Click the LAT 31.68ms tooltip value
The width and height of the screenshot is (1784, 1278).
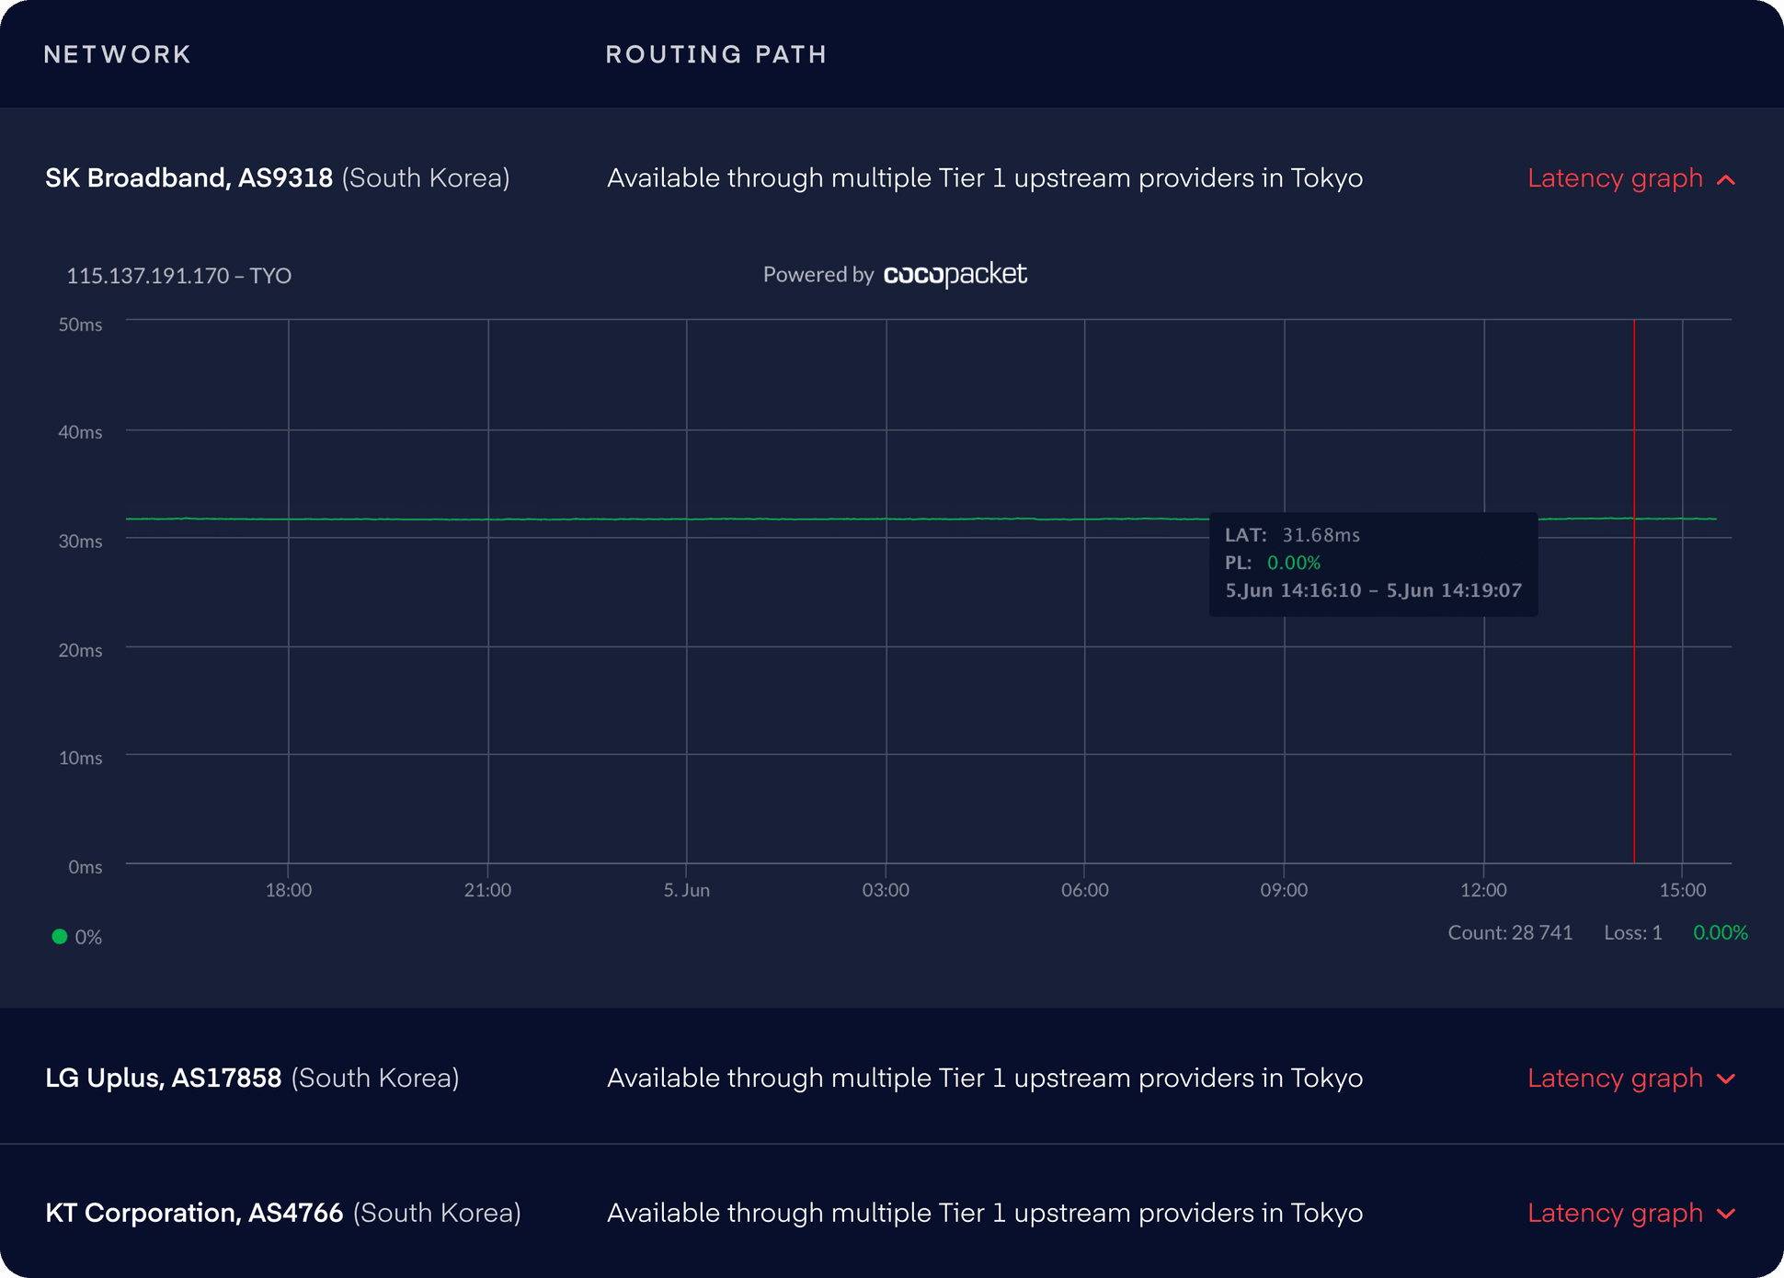click(x=1321, y=535)
